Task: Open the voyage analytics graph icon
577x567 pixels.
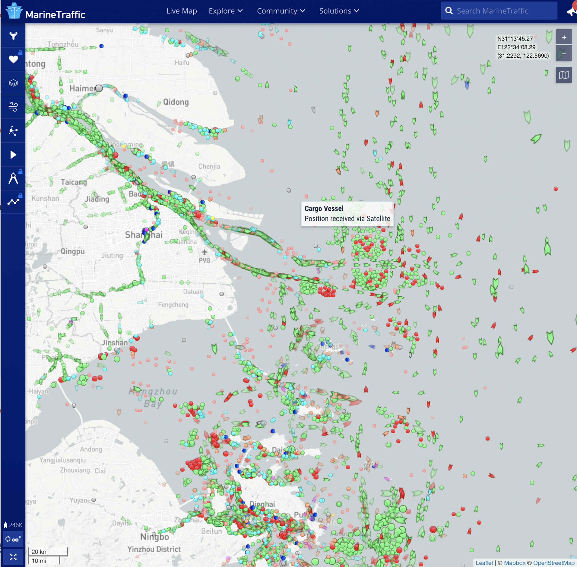Action: tap(13, 202)
